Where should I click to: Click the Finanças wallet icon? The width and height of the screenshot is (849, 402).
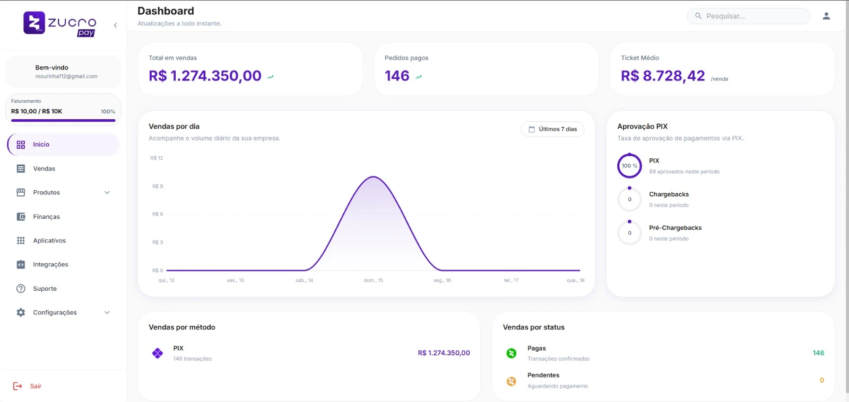21,217
